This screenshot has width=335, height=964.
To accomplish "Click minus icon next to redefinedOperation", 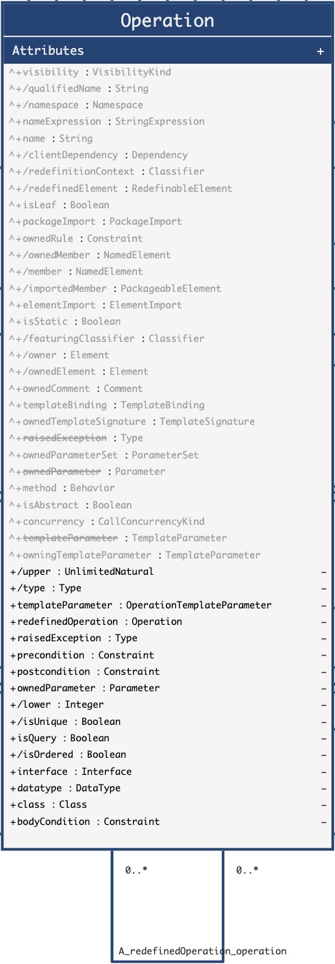I will [x=323, y=621].
